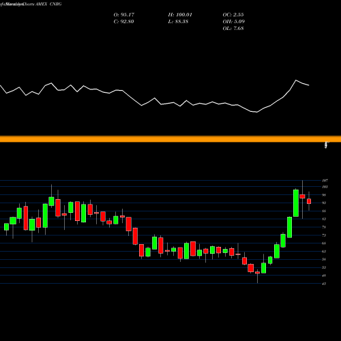This screenshot has height=341, width=341.
Task: Click the peak of the white indicator line
Action: [x=296, y=80]
